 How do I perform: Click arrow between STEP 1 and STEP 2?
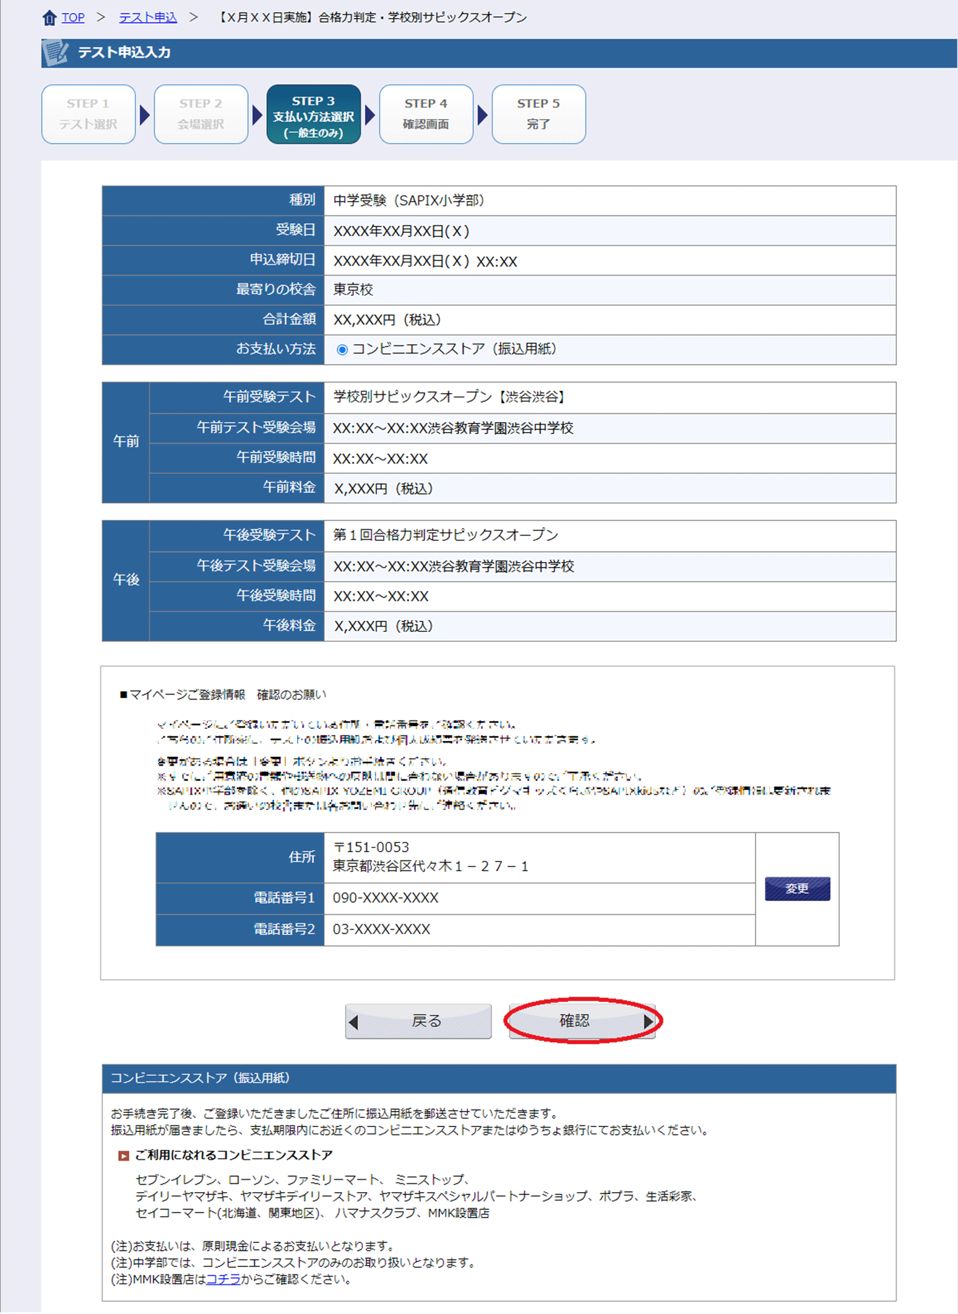tap(145, 115)
